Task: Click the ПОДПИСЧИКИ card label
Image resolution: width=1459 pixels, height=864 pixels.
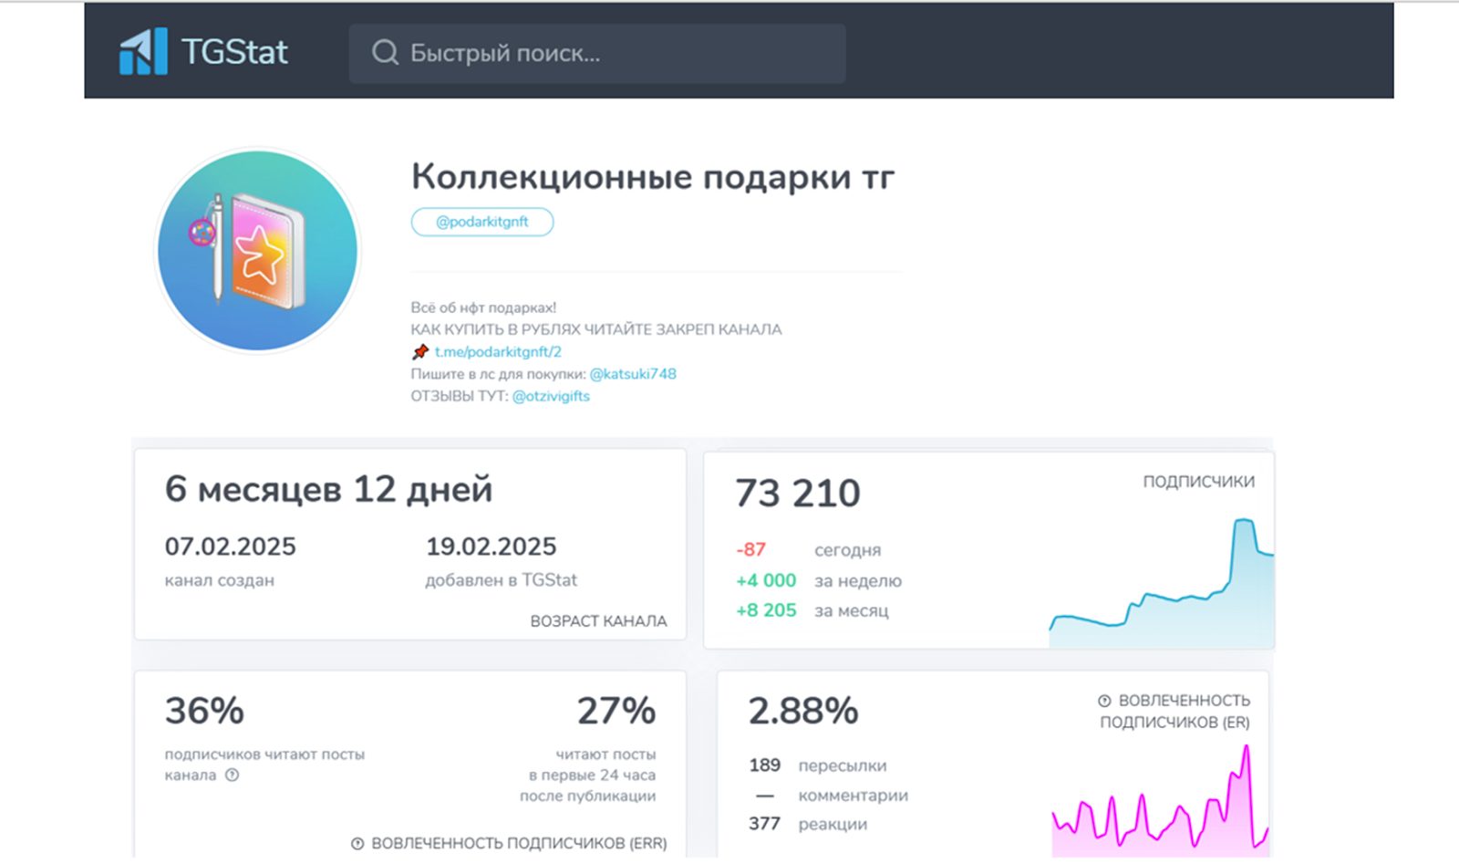Action: click(1198, 482)
